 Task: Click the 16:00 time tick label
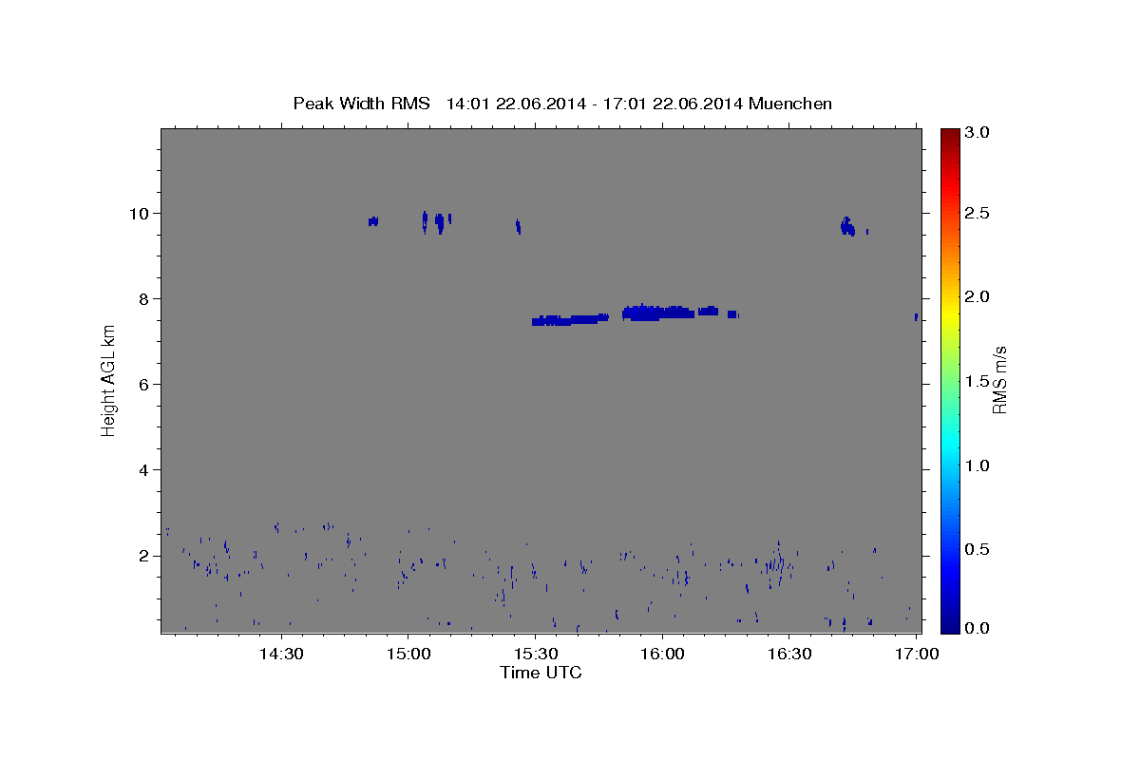[662, 655]
